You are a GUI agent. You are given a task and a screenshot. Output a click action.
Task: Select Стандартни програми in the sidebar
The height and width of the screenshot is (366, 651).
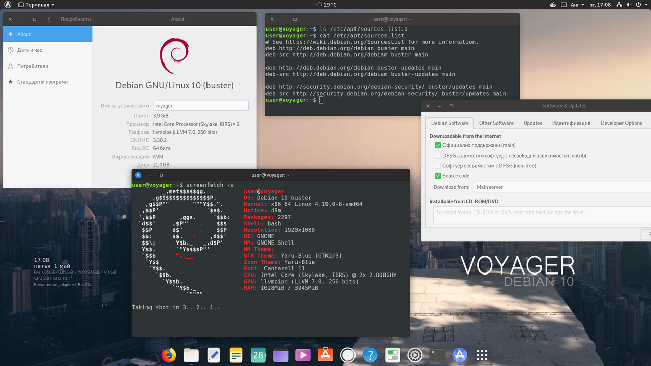48,81
